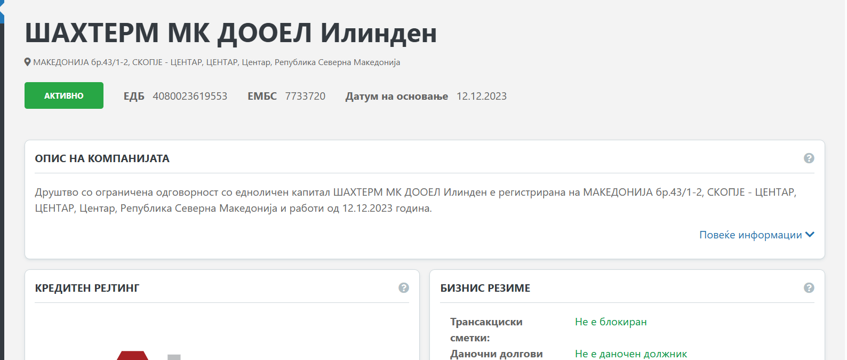
Task: Click the ОПИС НА КОМПАНИЈАТА heading
Action: click(102, 159)
